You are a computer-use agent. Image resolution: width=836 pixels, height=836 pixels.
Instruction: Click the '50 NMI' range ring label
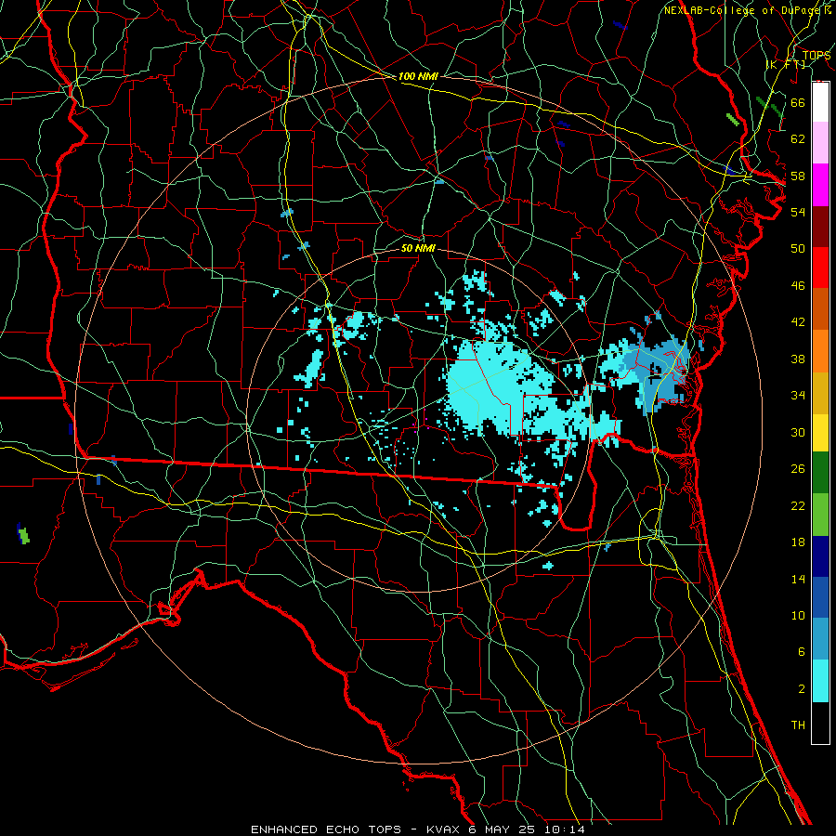418,248
